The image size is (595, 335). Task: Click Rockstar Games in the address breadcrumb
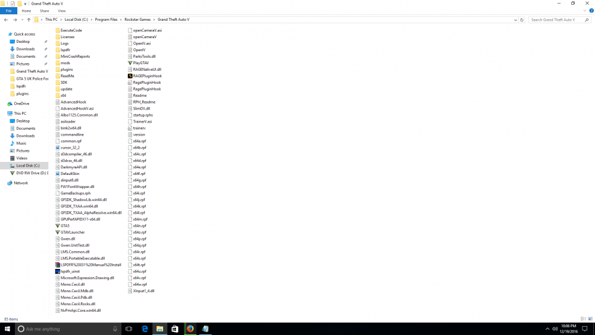[137, 20]
